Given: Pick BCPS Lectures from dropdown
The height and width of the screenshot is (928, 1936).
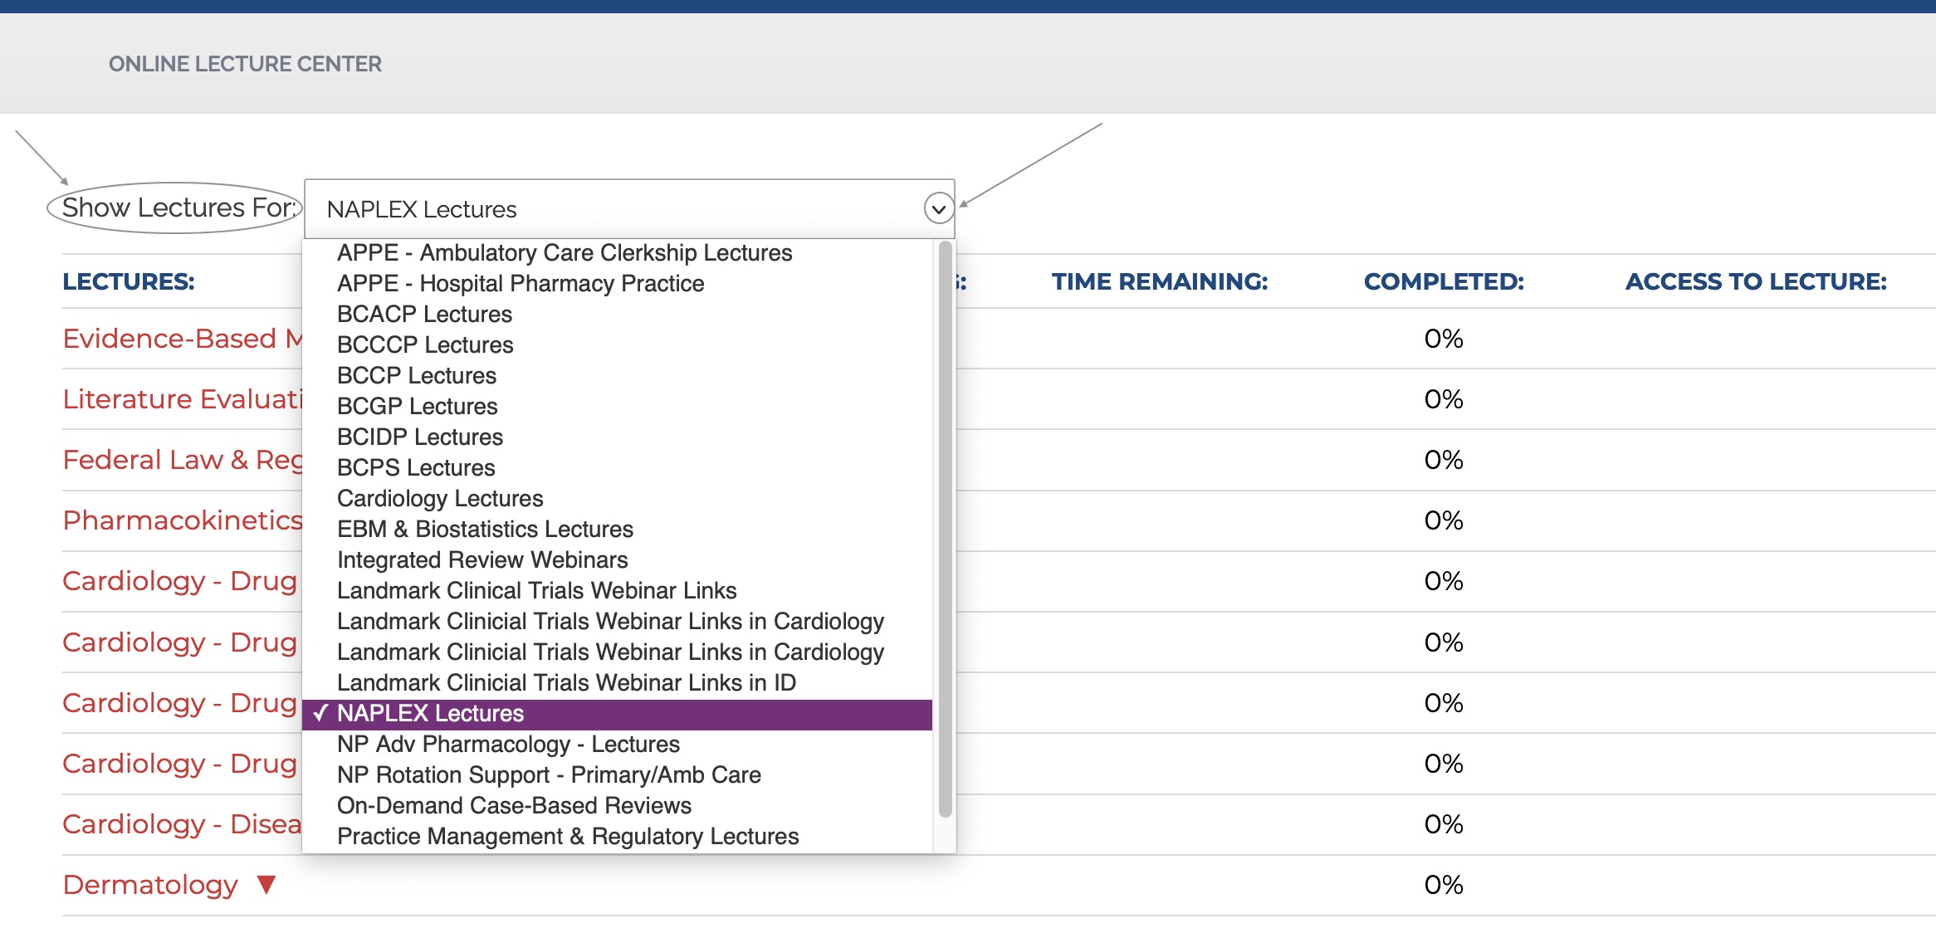Looking at the screenshot, I should 618,467.
